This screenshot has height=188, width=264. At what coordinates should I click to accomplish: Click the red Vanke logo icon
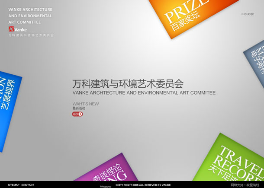click(11, 29)
